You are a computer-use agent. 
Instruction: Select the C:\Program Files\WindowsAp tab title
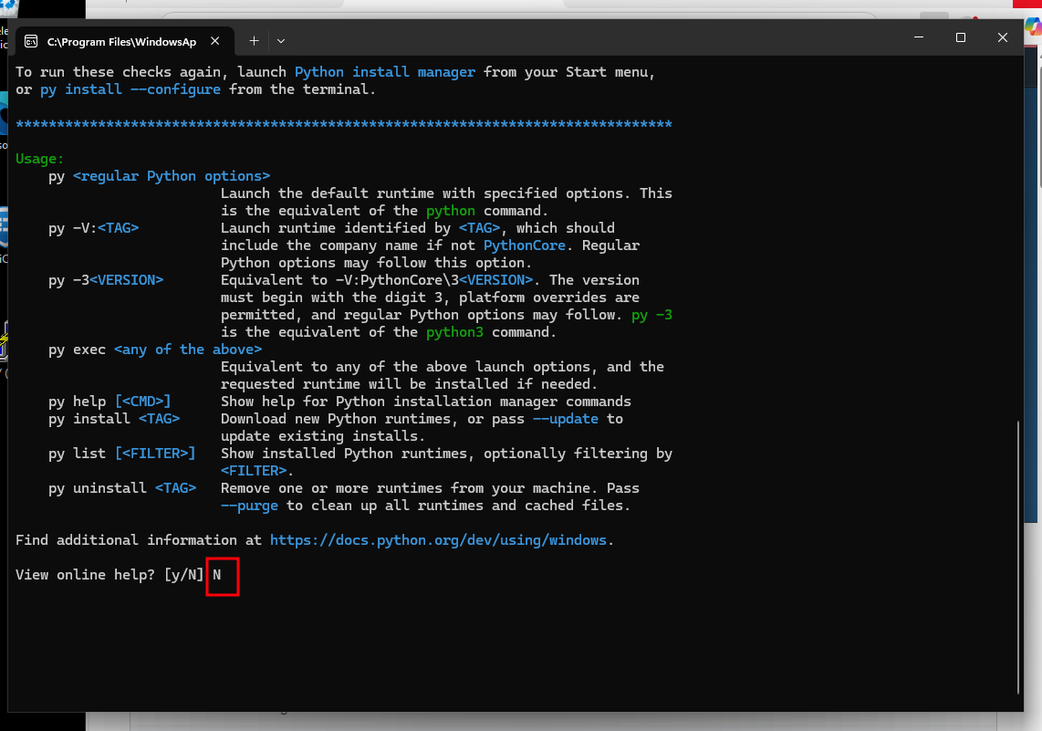pos(121,41)
